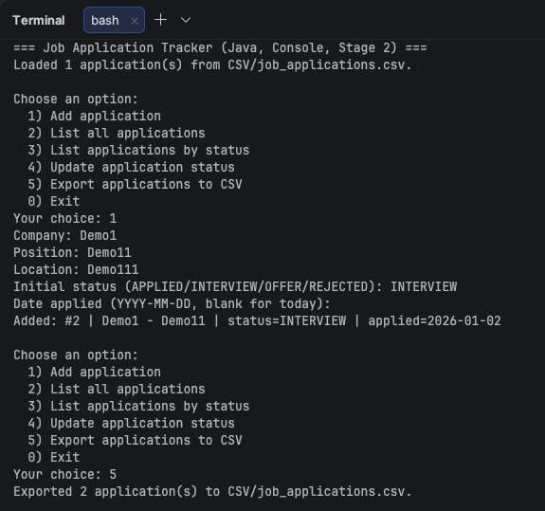The height and width of the screenshot is (511, 545).
Task: Click the second '3) List applications by status'
Action: pos(138,406)
